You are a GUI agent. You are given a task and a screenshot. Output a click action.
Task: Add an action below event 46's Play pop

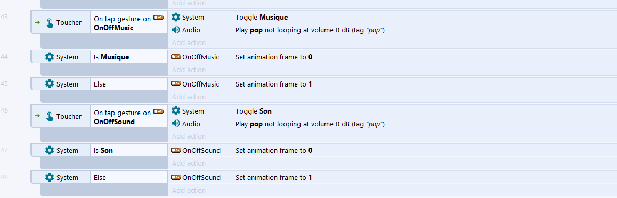tap(189, 136)
